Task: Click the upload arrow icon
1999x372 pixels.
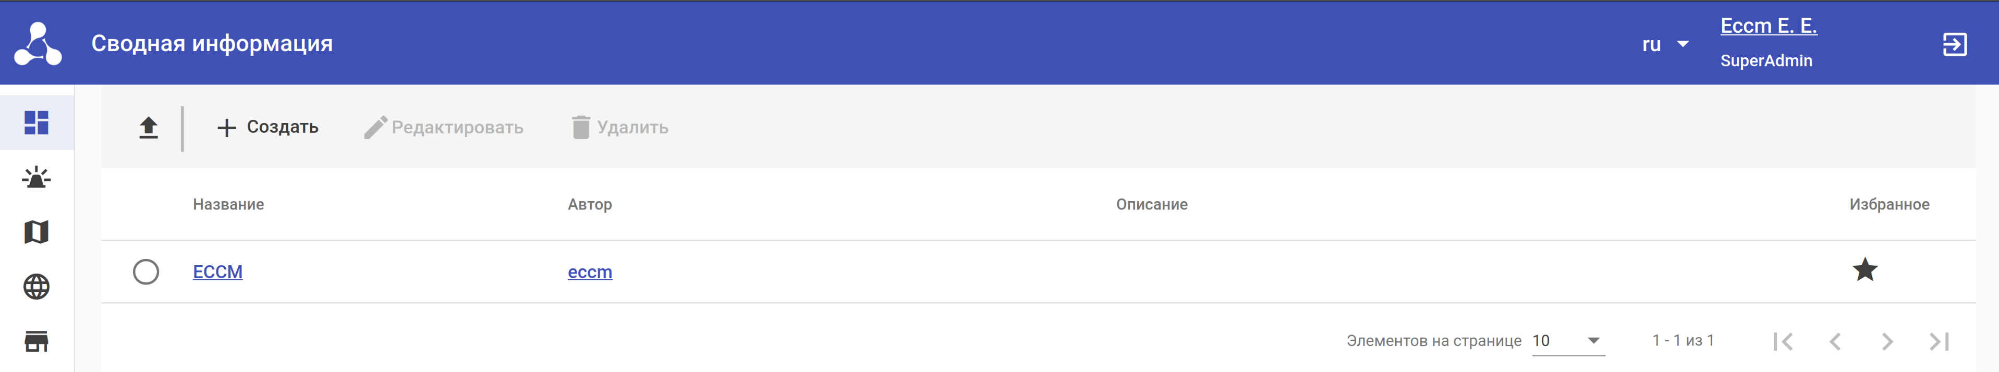Action: [148, 127]
